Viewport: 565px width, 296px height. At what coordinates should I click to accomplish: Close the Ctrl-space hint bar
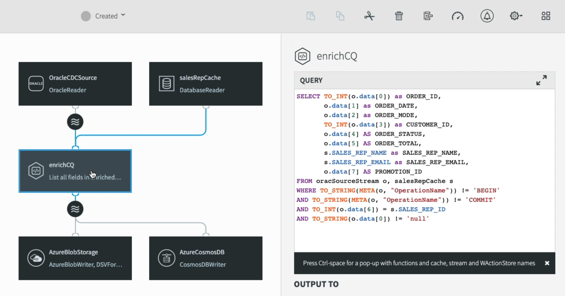click(547, 263)
